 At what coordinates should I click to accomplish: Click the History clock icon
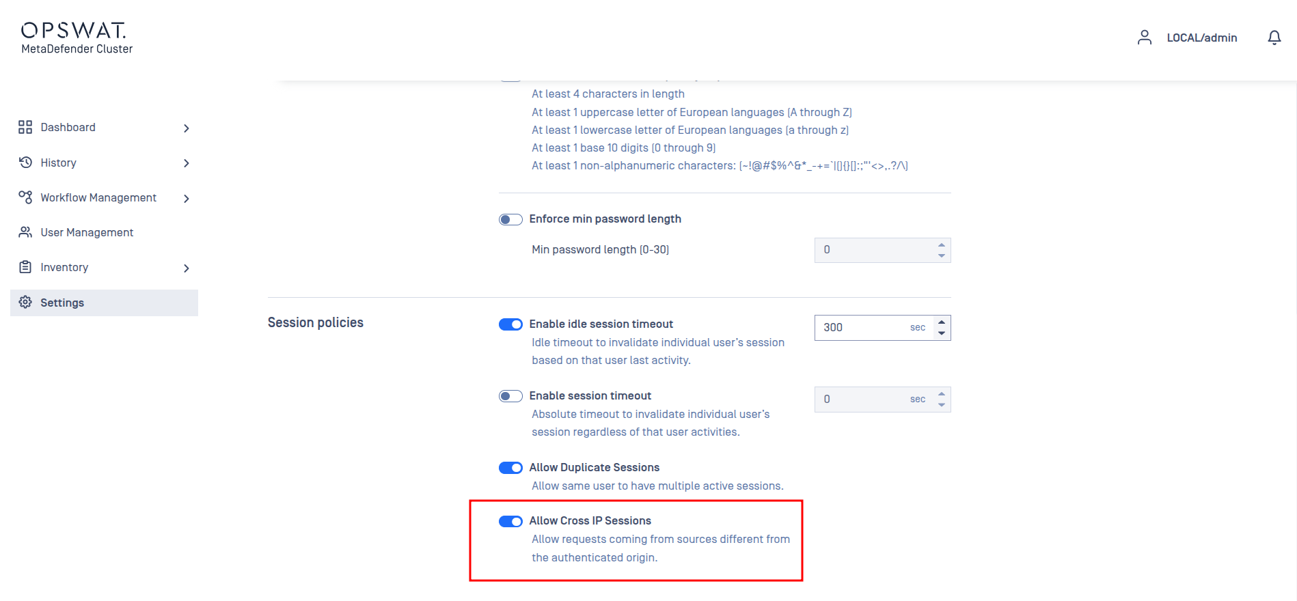(25, 163)
